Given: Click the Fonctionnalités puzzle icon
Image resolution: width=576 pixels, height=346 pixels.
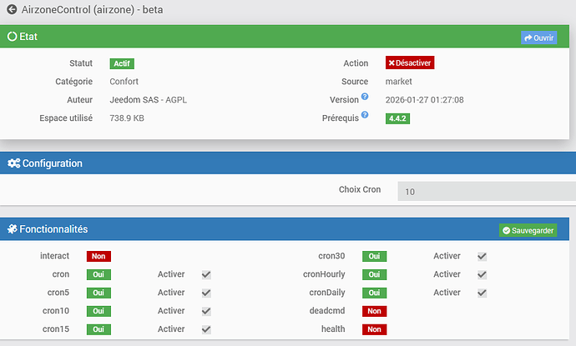Looking at the screenshot, I should point(13,229).
